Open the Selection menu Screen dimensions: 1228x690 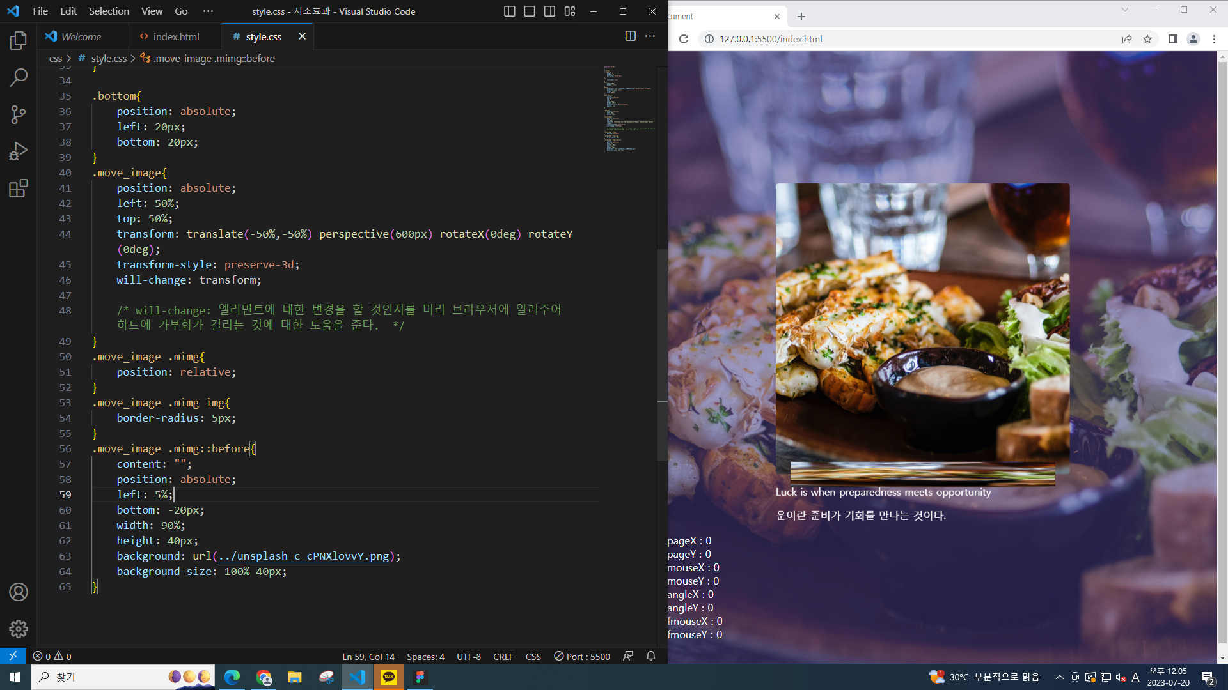click(109, 11)
